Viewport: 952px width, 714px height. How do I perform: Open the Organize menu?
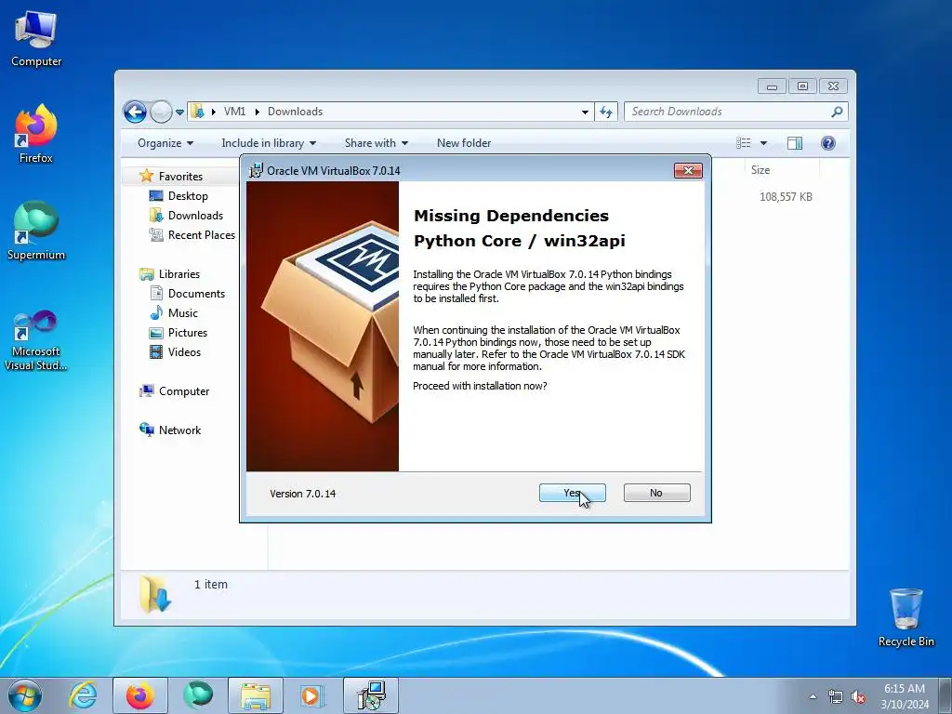[165, 143]
